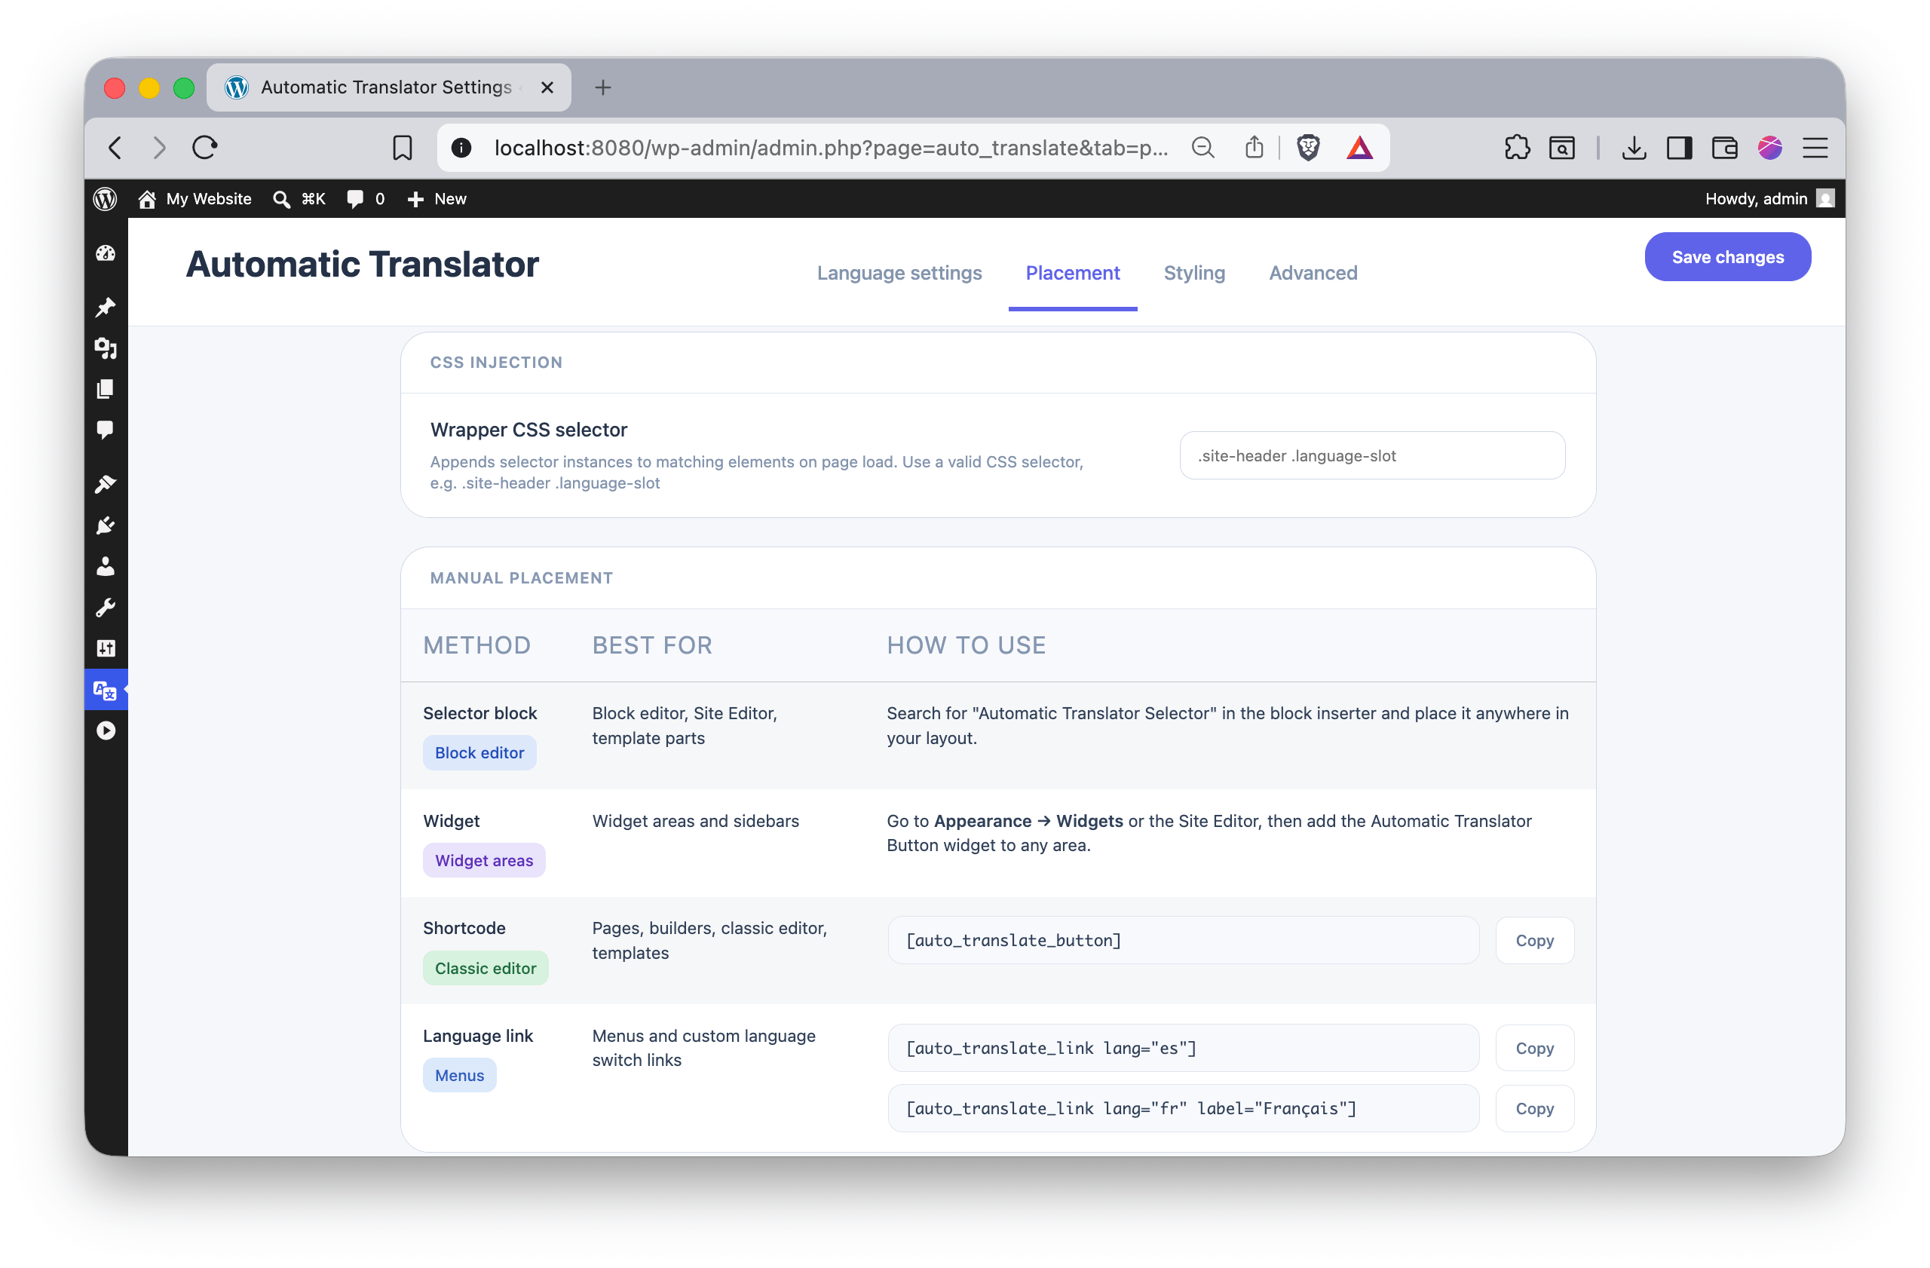1930x1268 pixels.
Task: Select Automatic Translator sidebar icon
Action: tap(106, 690)
